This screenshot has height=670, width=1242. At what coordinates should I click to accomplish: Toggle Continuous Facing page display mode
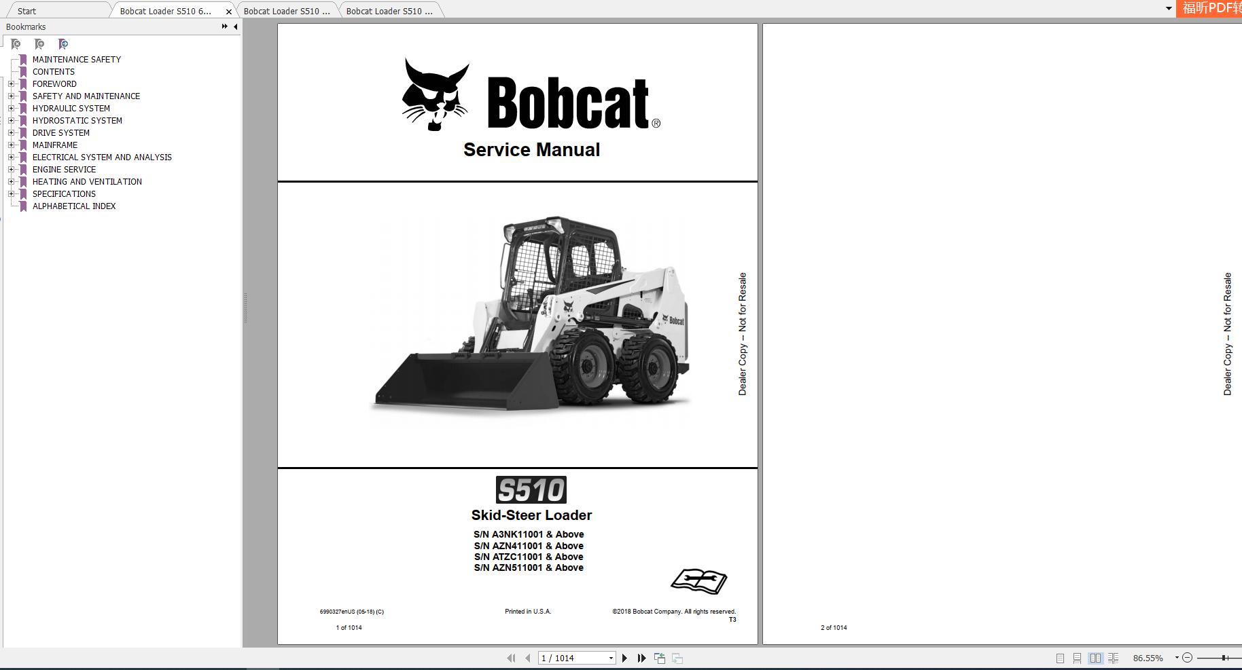1114,658
